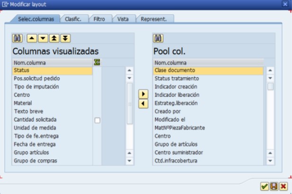Select Grupo de compras row
This screenshot has width=292, height=194.
coord(52,161)
